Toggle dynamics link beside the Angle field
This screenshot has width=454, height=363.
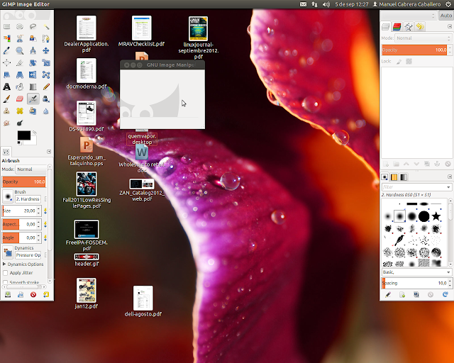coord(45,238)
